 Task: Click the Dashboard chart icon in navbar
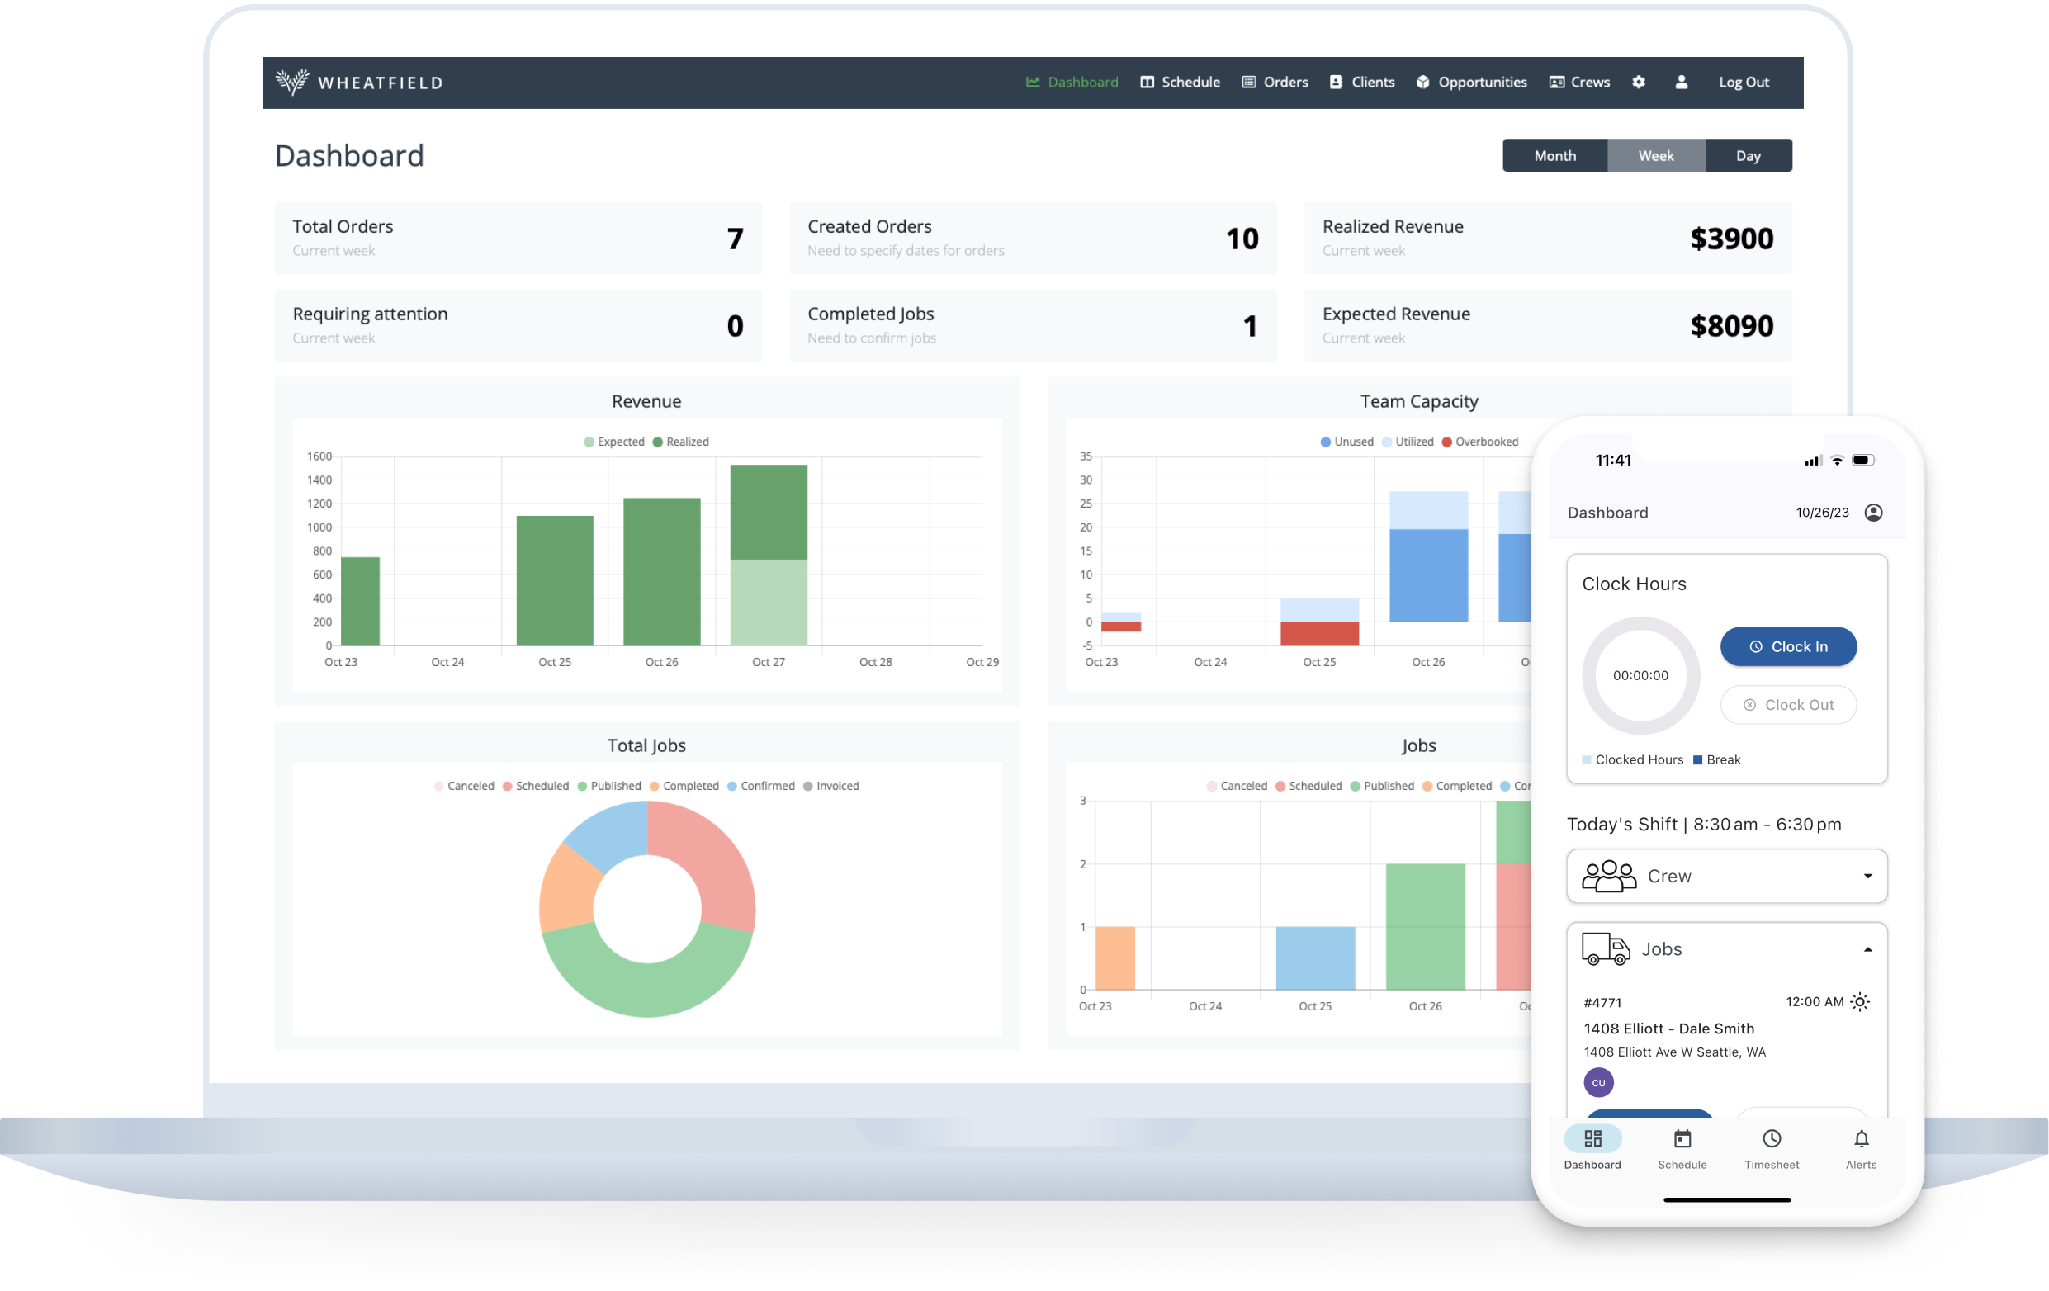point(1032,83)
